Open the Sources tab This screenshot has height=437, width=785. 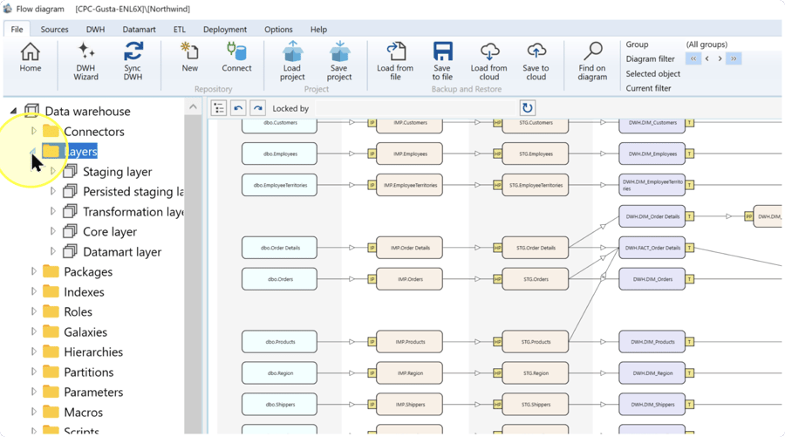click(55, 29)
